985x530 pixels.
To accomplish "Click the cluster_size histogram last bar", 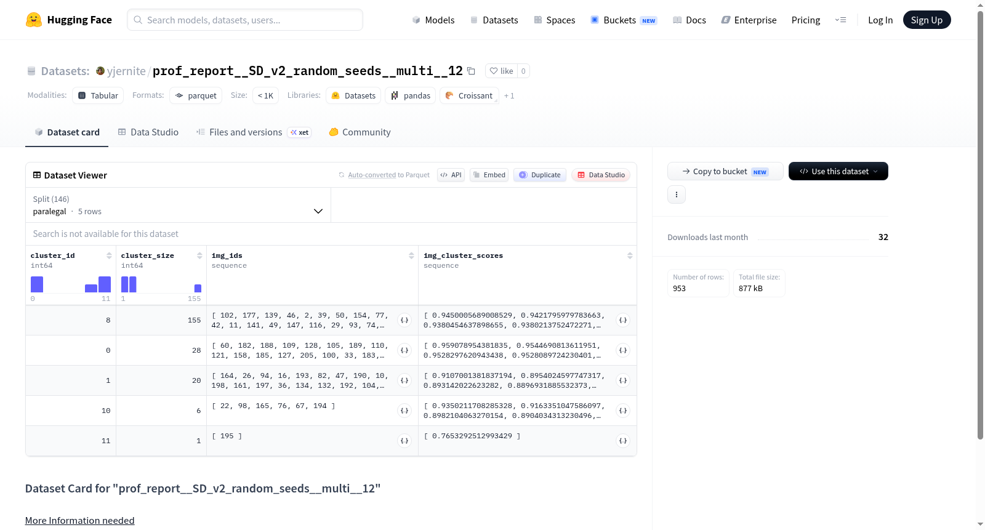I will click(198, 288).
